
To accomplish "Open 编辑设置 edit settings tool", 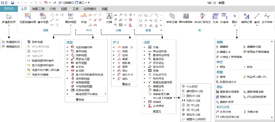I will pos(247,16).
